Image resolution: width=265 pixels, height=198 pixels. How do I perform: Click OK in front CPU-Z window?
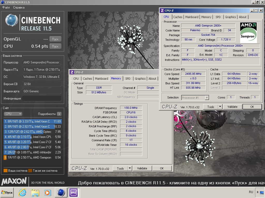click(252, 107)
